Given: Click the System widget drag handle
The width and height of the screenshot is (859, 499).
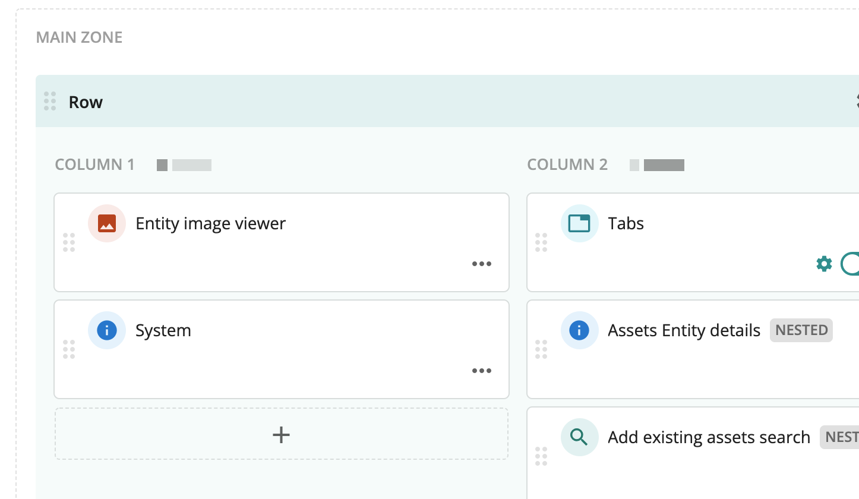Looking at the screenshot, I should click(x=69, y=349).
